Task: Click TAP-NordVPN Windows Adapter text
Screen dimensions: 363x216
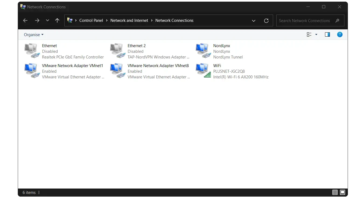Action: point(158,57)
